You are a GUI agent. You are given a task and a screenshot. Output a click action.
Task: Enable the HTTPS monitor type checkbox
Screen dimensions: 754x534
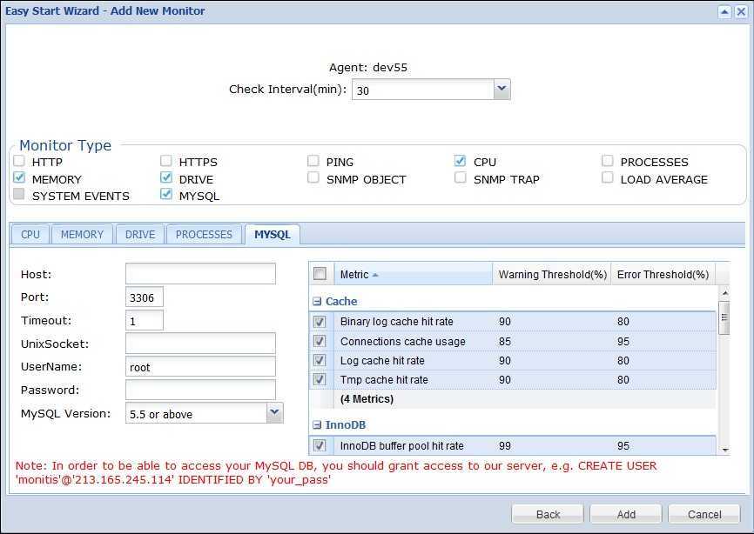click(x=166, y=160)
